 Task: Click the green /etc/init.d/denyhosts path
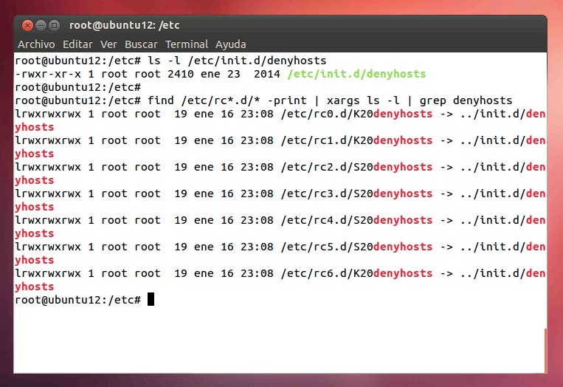356,74
